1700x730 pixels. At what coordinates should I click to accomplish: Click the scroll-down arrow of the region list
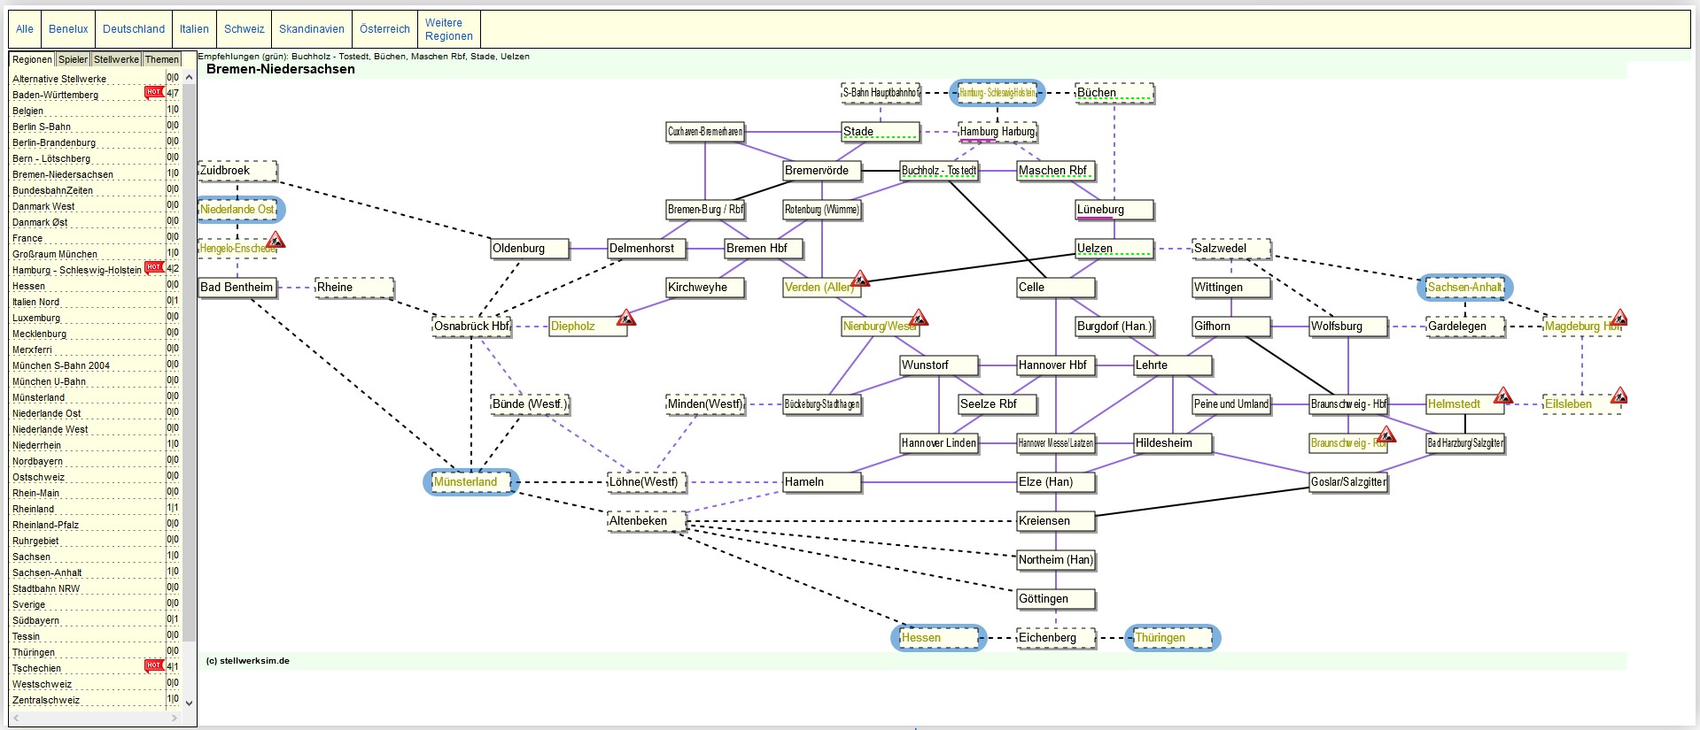(189, 703)
